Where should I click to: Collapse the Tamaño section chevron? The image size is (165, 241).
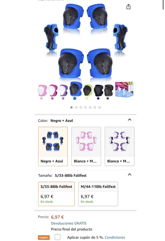coord(130,174)
